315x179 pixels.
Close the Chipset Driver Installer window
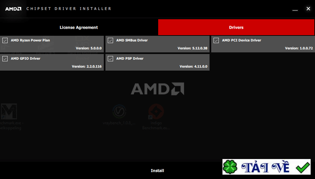pos(308,8)
